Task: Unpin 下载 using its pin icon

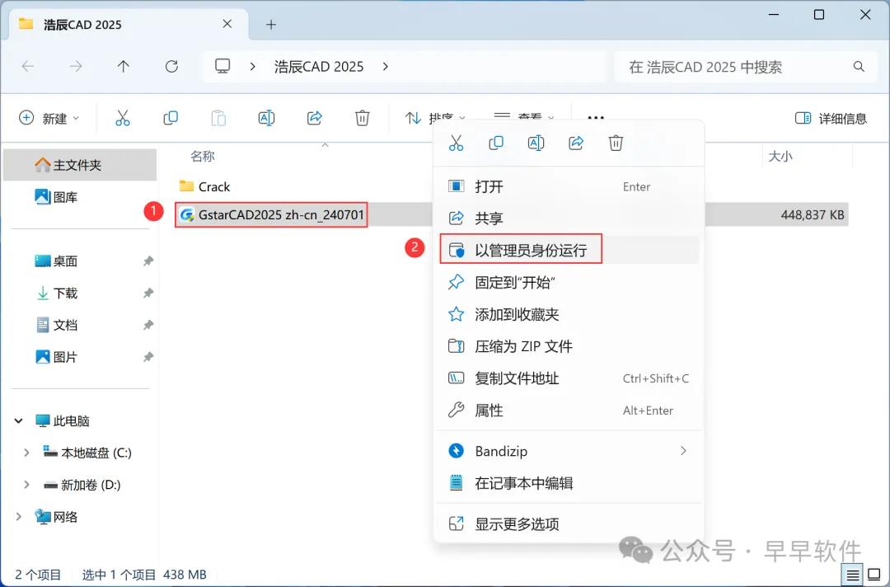Action: [x=148, y=293]
